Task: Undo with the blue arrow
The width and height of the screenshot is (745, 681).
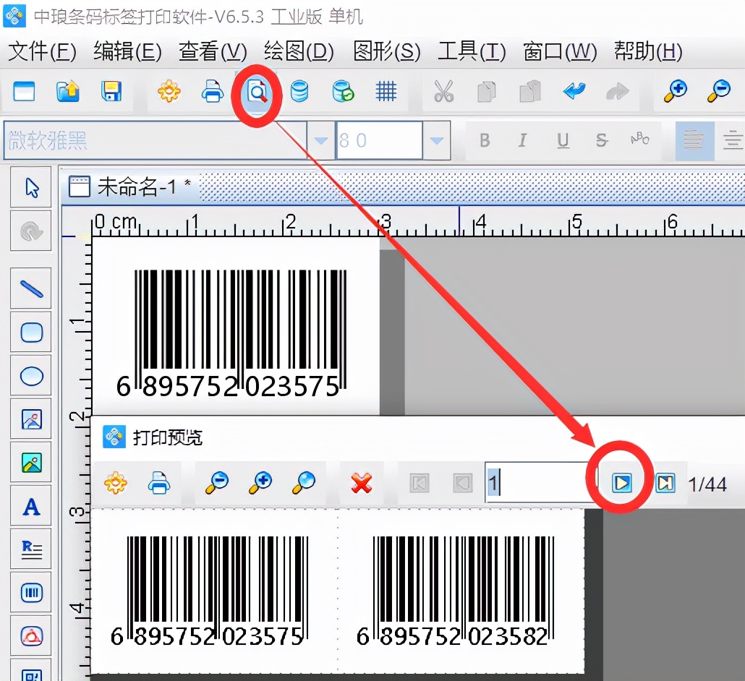Action: coord(574,90)
